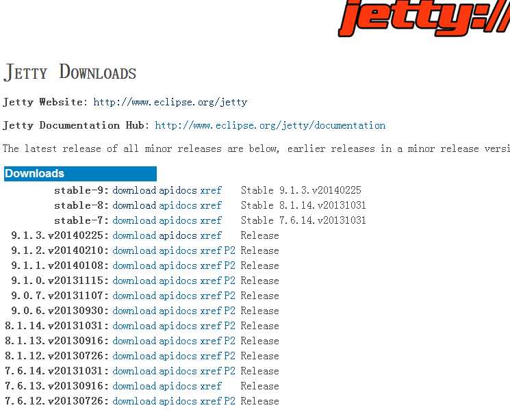Open the Jetty Documentation Hub link
Image resolution: width=510 pixels, height=412 pixels.
pos(270,125)
